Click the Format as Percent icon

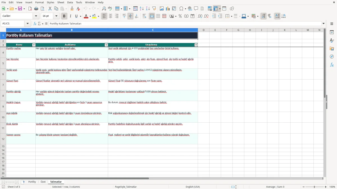180,16
